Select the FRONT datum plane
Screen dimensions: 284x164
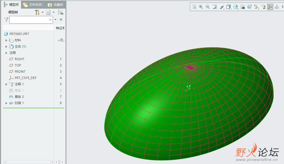click(x=20, y=71)
